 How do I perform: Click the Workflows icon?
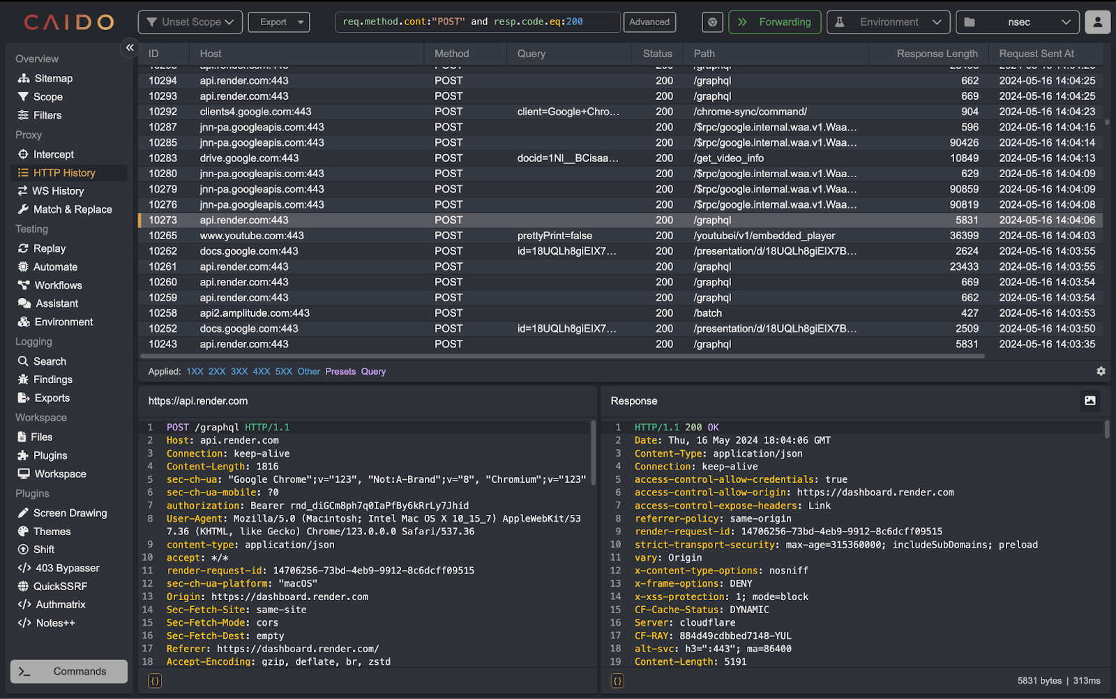tap(24, 285)
